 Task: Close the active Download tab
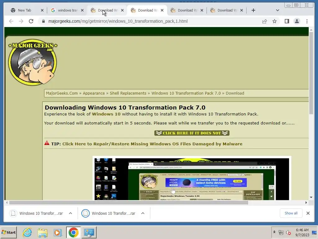click(162, 10)
